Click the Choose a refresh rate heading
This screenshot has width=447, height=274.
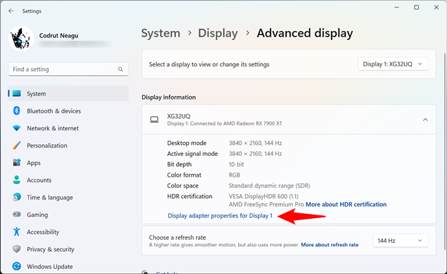point(177,237)
